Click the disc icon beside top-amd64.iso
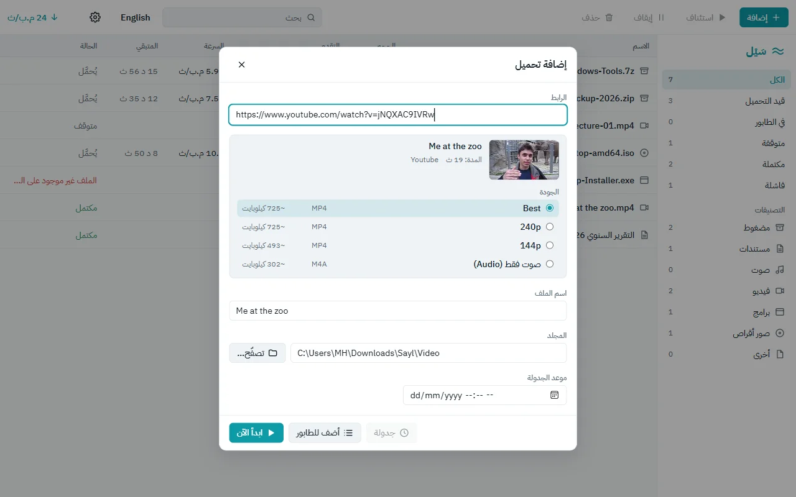This screenshot has width=796, height=497. (x=644, y=153)
